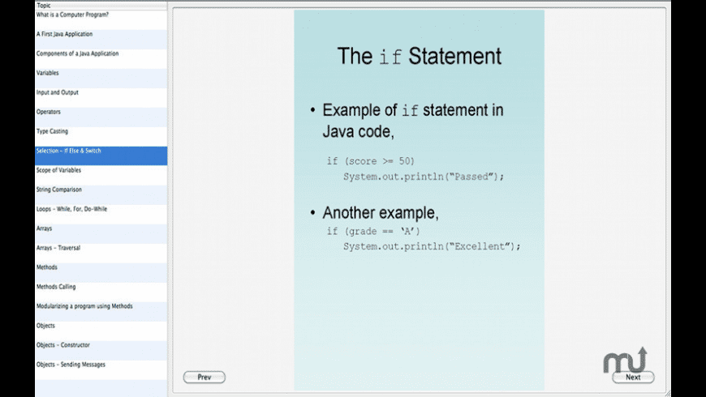706x397 pixels.
Task: Choose 'Loops - While, For, Do-While' topic
Action: tap(101, 214)
